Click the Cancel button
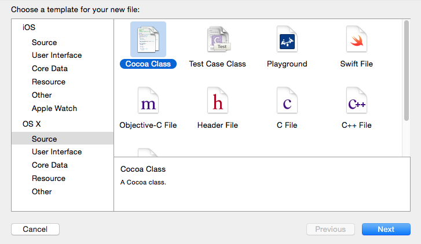Viewport: 421px width, 244px height. point(35,229)
